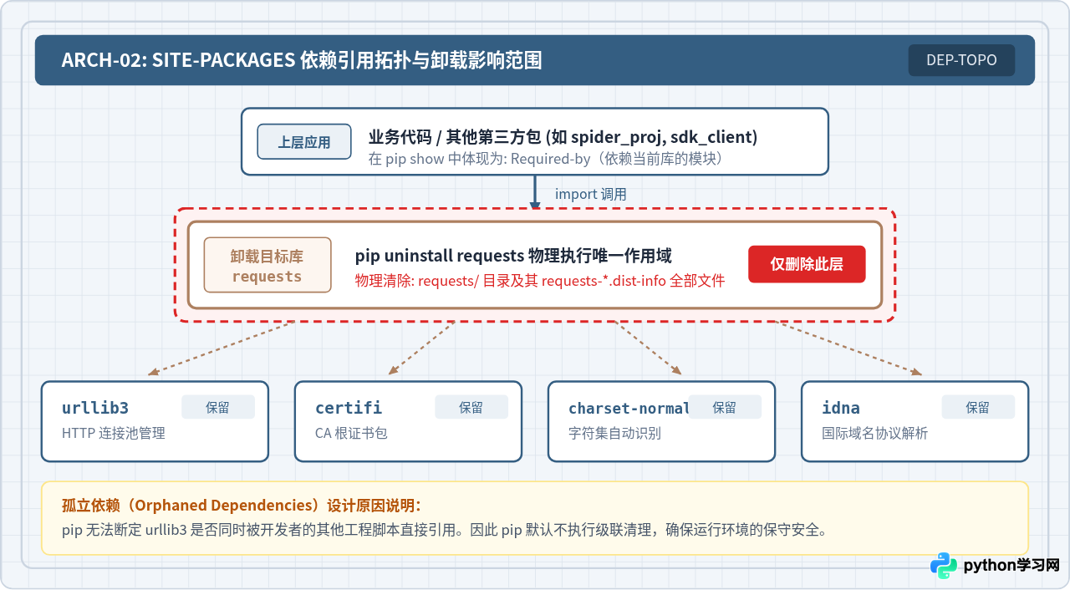
Task: Click the sentence pip 无法断定 urllib3 是否同时被
Action: (445, 530)
